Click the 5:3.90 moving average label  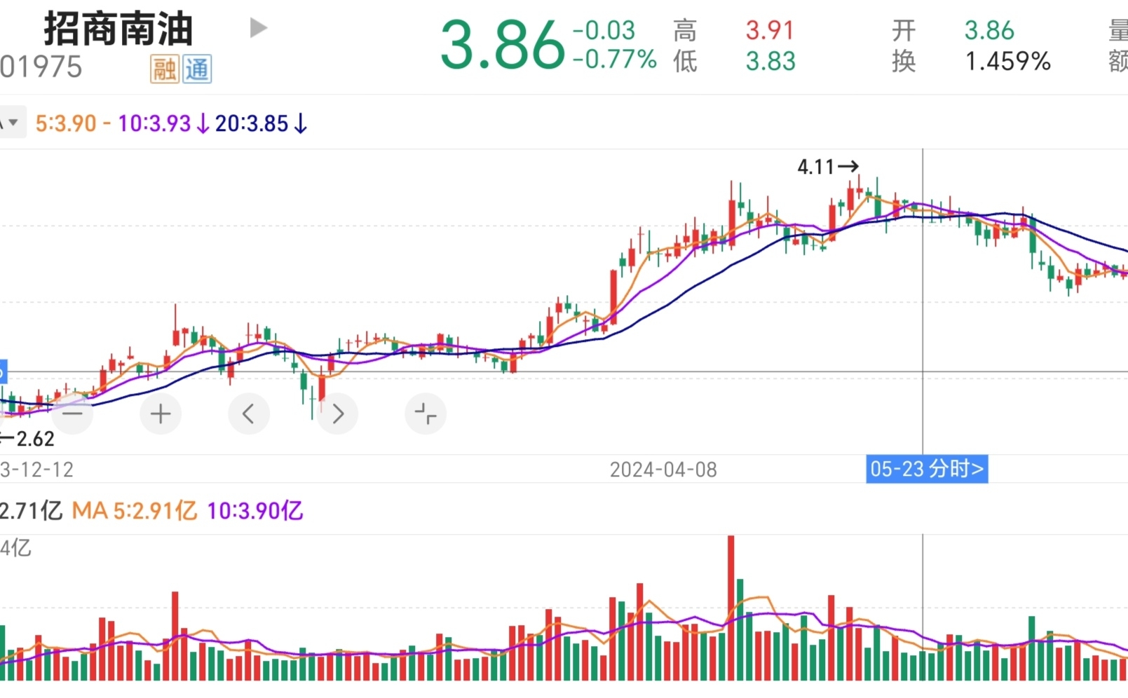[x=66, y=123]
